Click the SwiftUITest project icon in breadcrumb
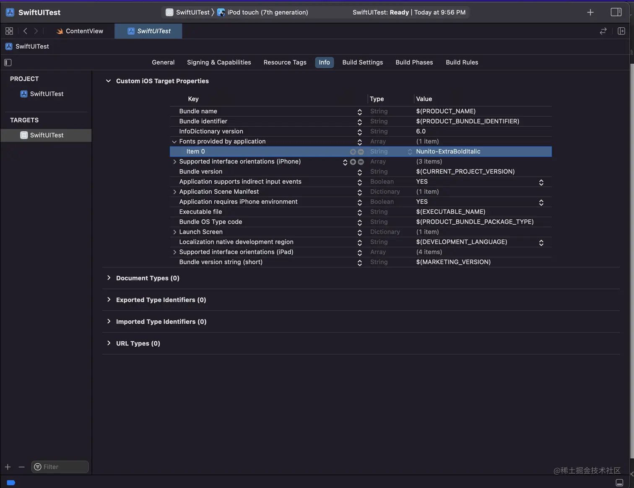Screen dimensions: 634x488 (9, 47)
